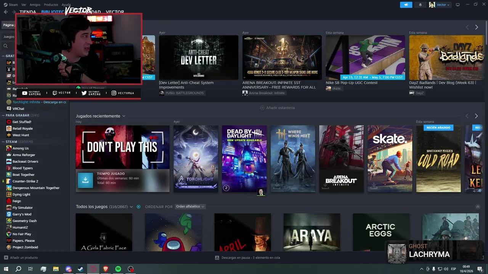Click the Backseat Drivers sidebar icon

click(x=9, y=161)
